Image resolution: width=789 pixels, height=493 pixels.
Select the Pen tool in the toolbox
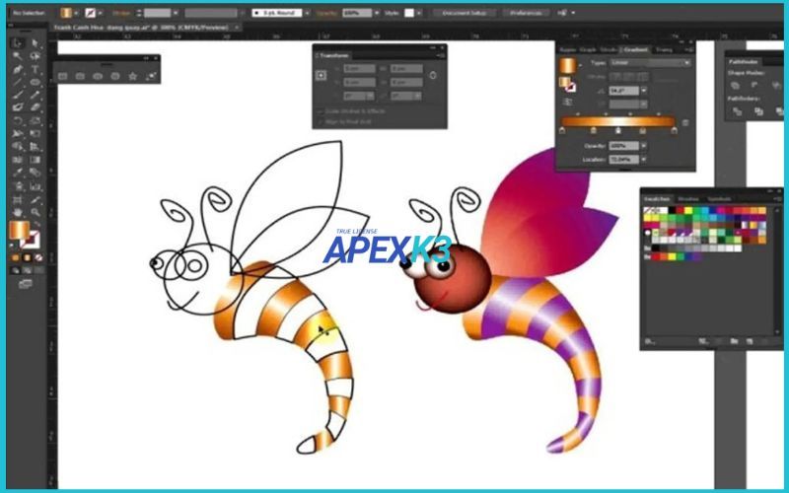tap(18, 70)
